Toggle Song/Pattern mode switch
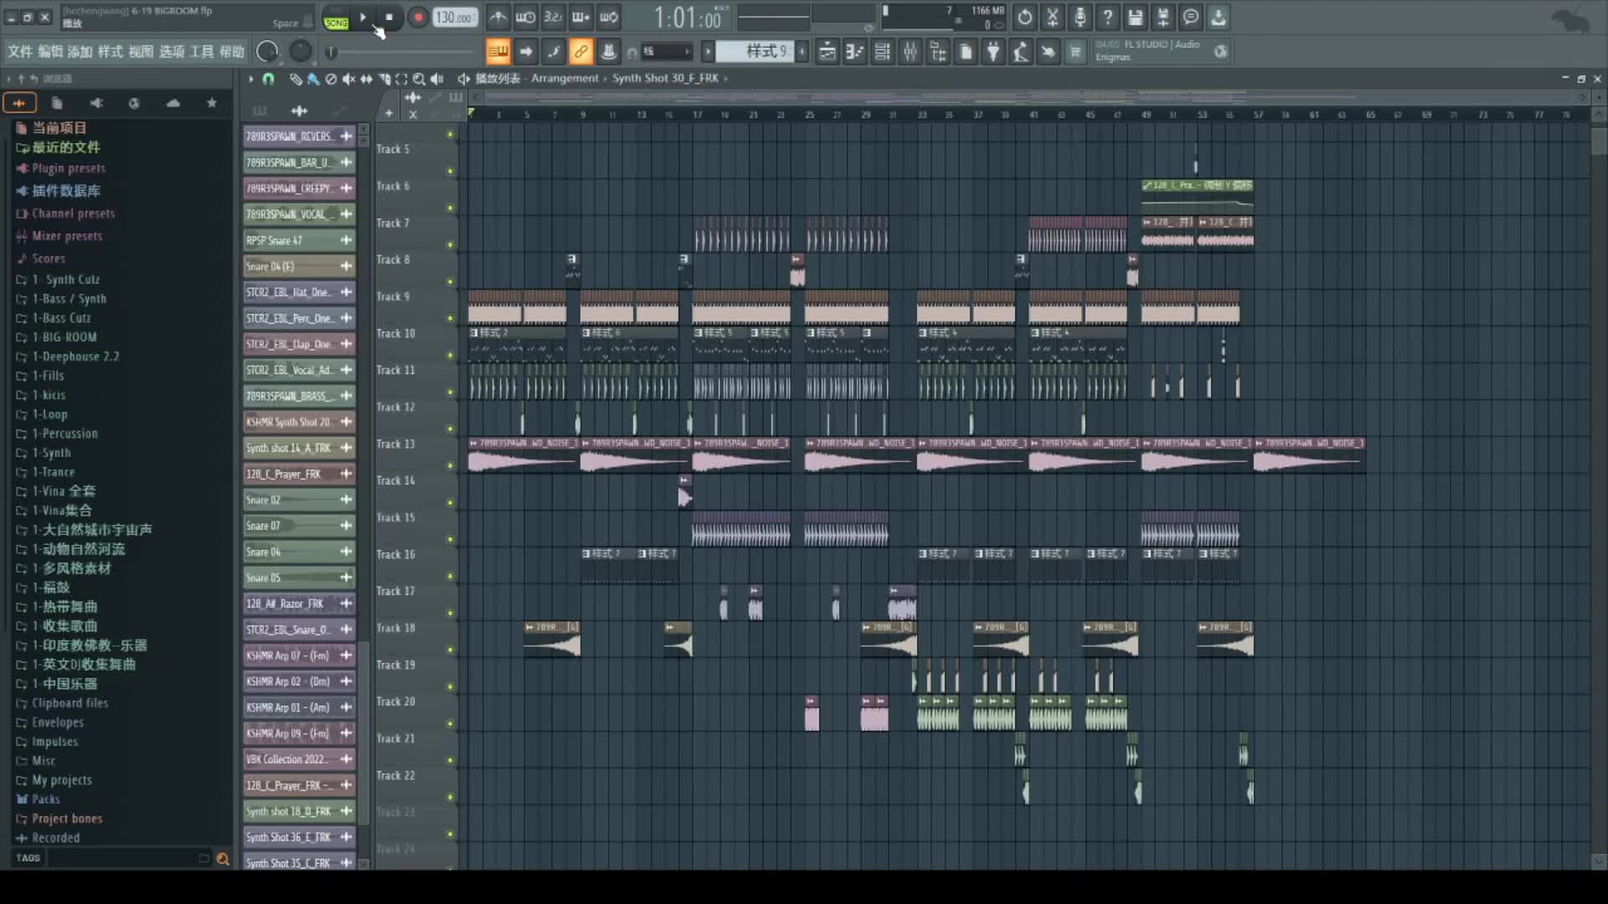The width and height of the screenshot is (1608, 904). pyautogui.click(x=336, y=18)
